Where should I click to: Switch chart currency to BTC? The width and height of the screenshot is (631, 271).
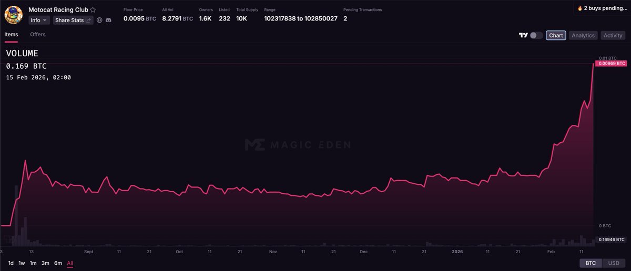(x=591, y=263)
